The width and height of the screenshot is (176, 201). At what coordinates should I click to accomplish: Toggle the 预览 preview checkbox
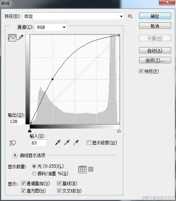coord(141,71)
